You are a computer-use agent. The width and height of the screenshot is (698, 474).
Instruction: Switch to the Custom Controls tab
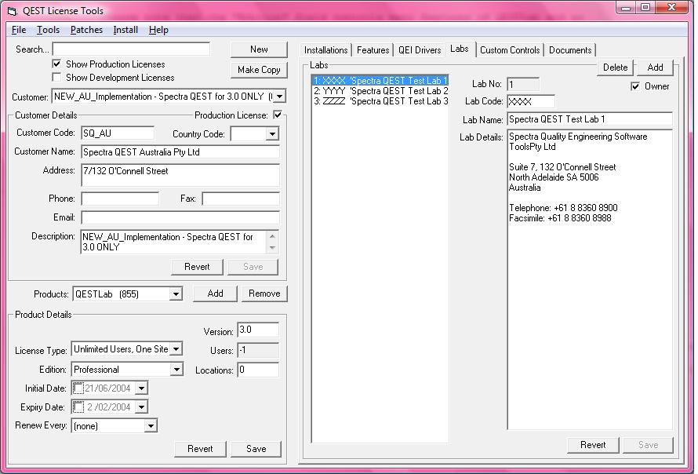[510, 50]
